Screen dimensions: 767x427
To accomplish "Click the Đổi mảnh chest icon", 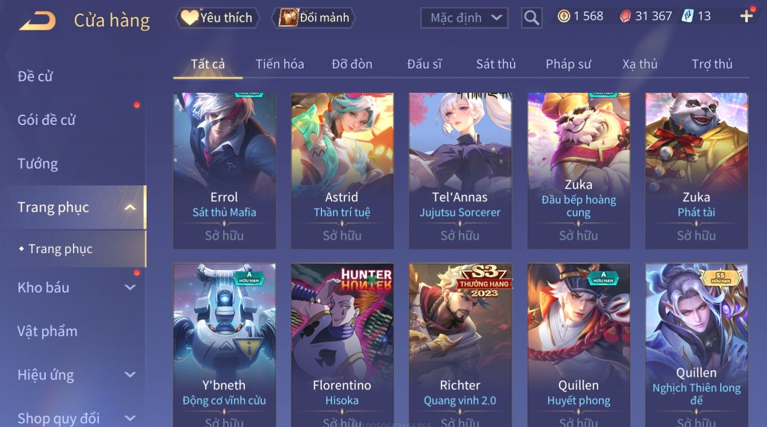I will click(x=288, y=18).
